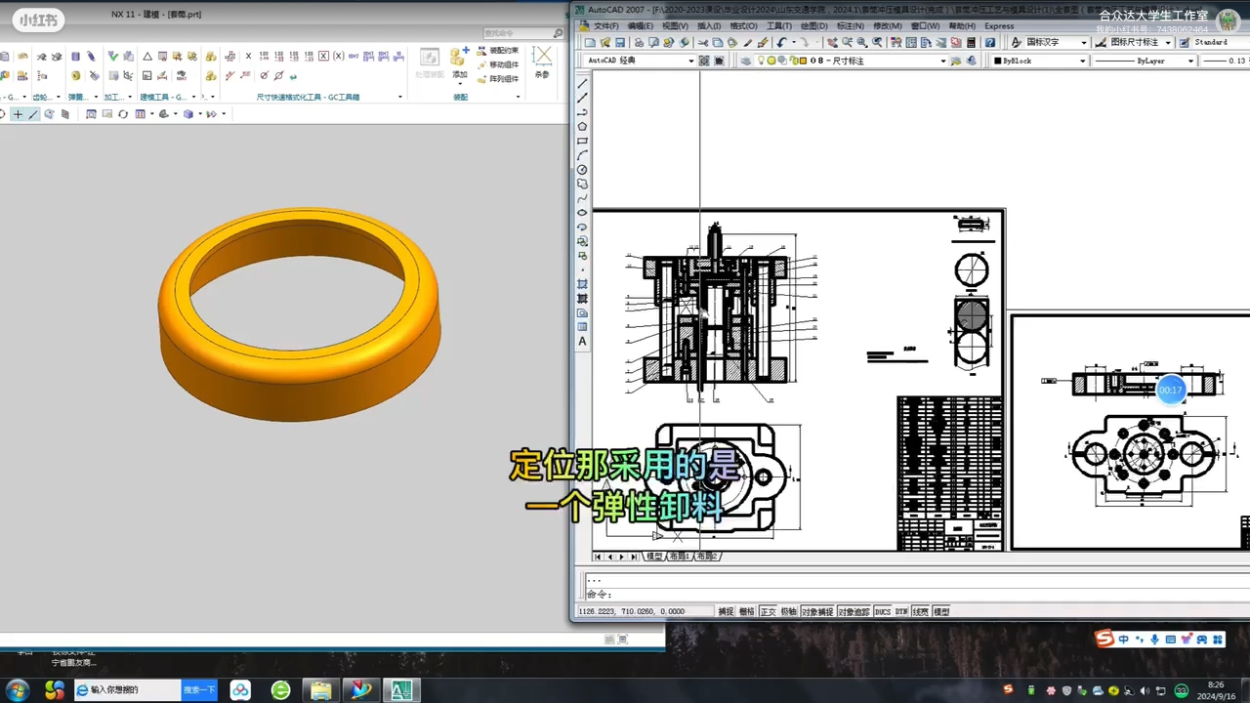The width and height of the screenshot is (1250, 703).
Task: Toggle 捕捉 snap in AutoCAD status bar
Action: pyautogui.click(x=726, y=611)
